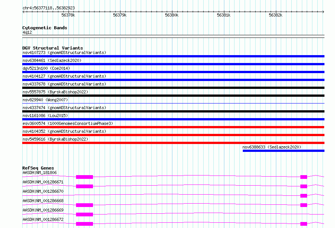Image resolution: width=335 pixels, height=228 pixels.
Task: Click the 56380k ruler position
Action: tap(172, 15)
